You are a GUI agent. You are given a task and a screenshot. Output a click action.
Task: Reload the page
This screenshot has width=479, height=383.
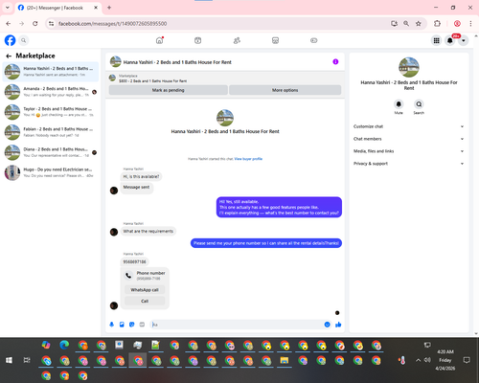35,23
